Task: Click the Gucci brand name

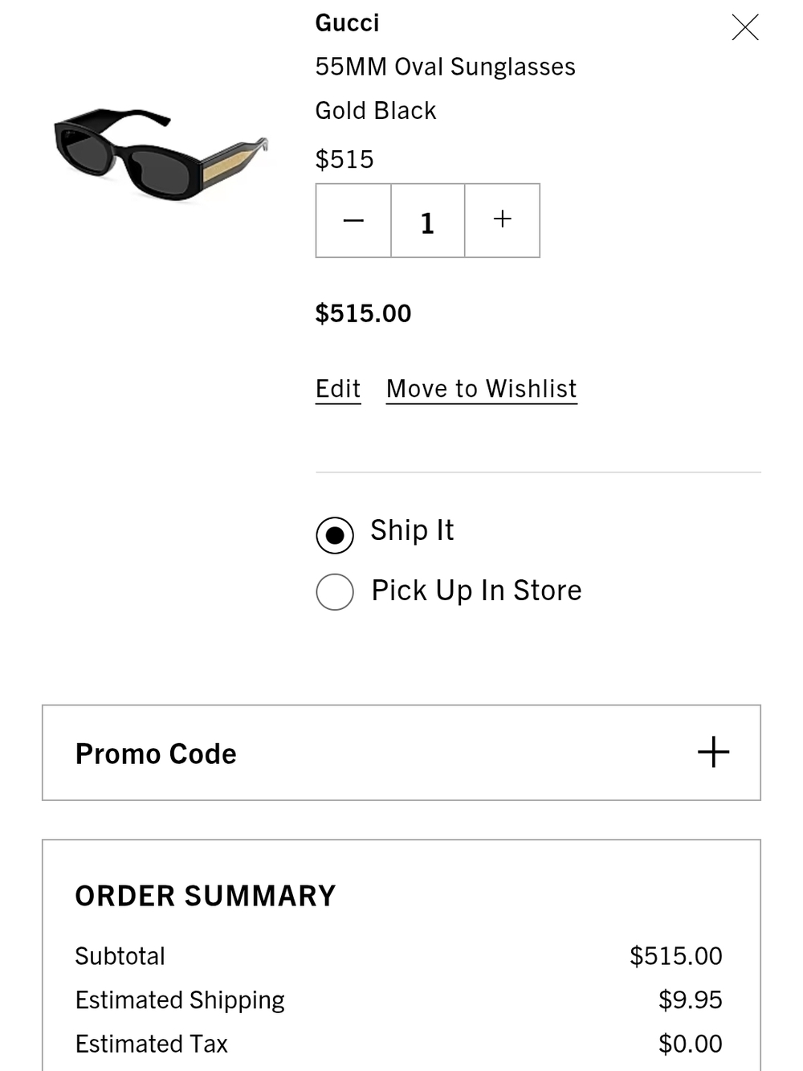Action: 347,22
